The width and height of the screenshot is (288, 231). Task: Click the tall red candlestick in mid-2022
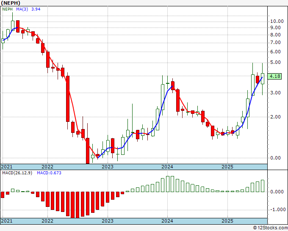tap(68, 99)
